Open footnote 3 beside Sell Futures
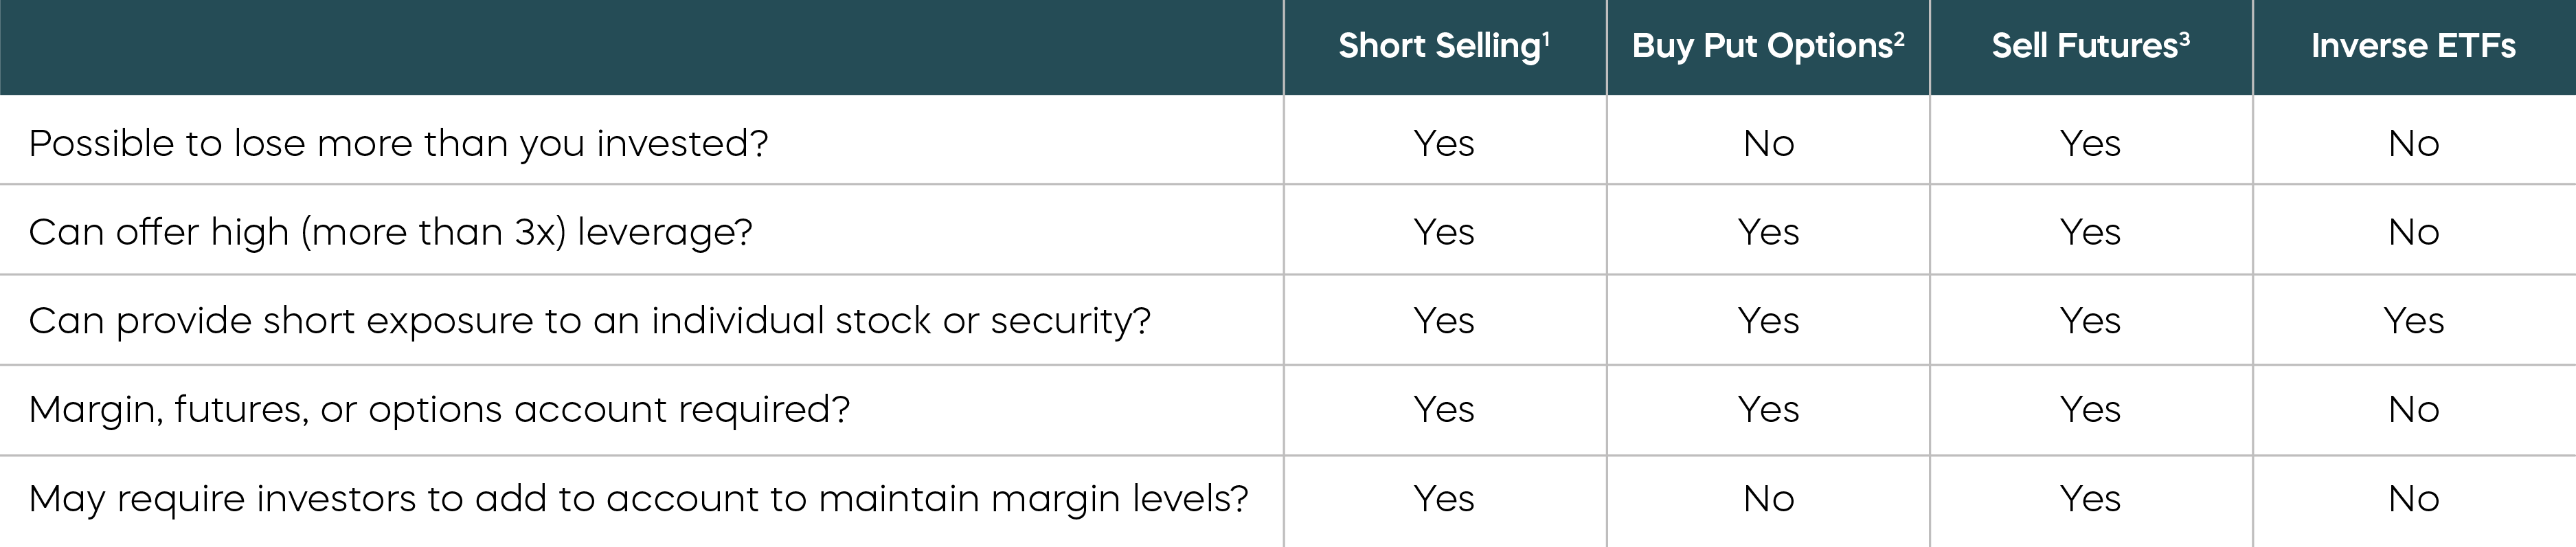Screen dimensions: 2576x547 2184,37
